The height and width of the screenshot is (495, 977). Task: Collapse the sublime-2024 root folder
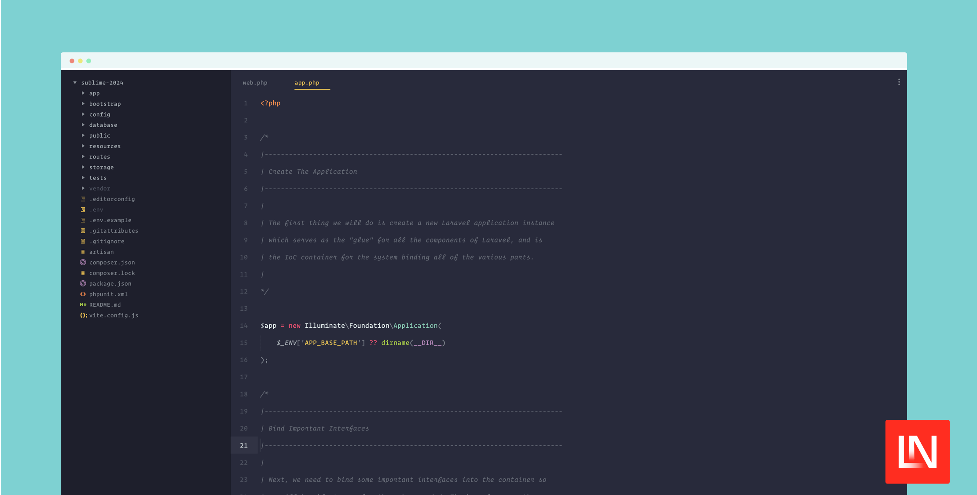click(75, 83)
